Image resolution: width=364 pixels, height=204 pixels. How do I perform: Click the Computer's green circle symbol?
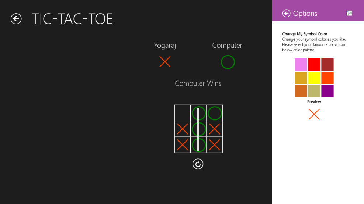(228, 62)
